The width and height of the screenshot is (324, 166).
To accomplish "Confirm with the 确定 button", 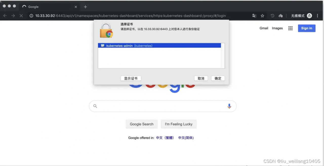I will click(x=218, y=78).
